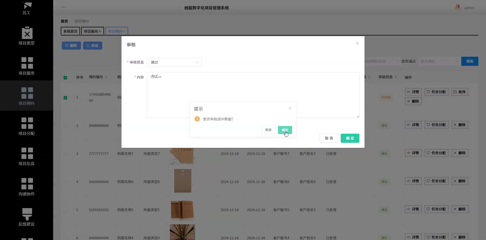
Task: Click the blue 搜索 button
Action: (470, 61)
